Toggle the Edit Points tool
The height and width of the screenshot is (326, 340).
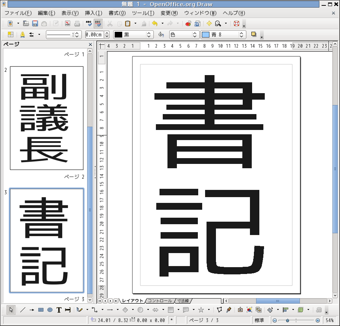(219, 310)
